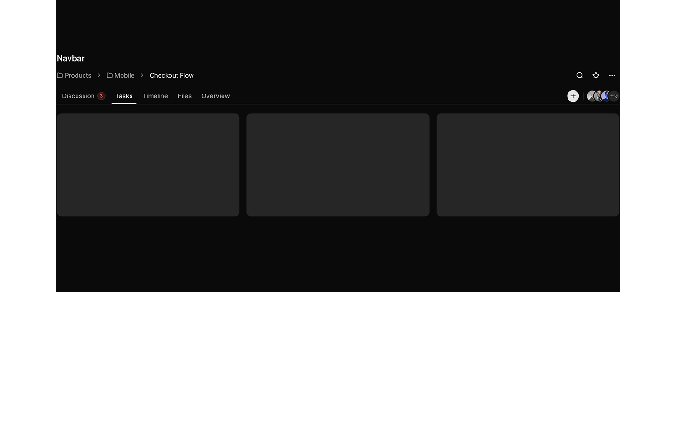Click Checkout Flow breadcrumb title
The height and width of the screenshot is (423, 676).
[172, 75]
